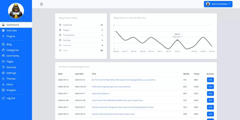The width and height of the screenshot is (240, 120).
Task: Edit the Luxury Yachts experts post
Action: [x=210, y=80]
